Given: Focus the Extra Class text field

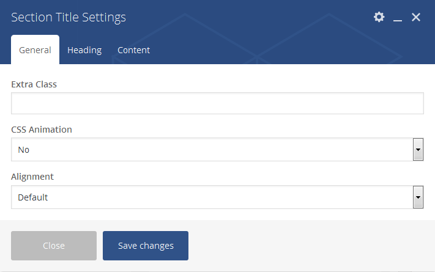Looking at the screenshot, I should tap(217, 103).
